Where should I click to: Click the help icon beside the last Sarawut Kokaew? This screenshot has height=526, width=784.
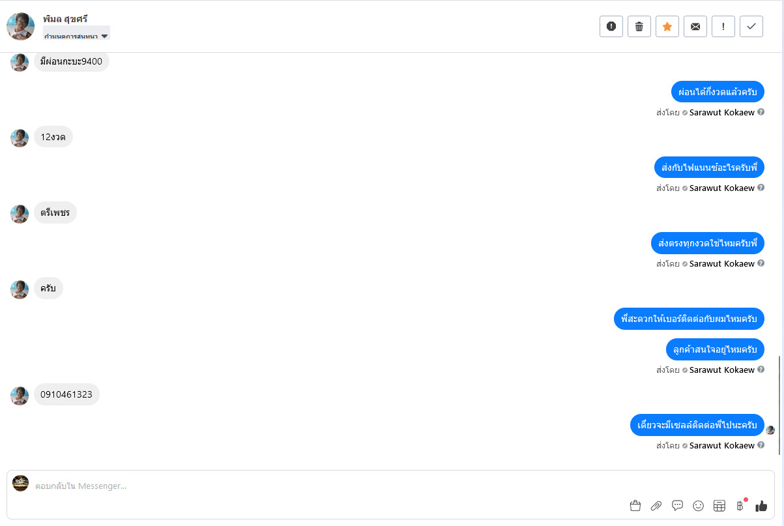click(x=761, y=445)
